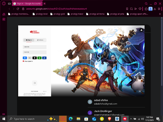Open the browser profile avatar icon

(x=151, y=9)
